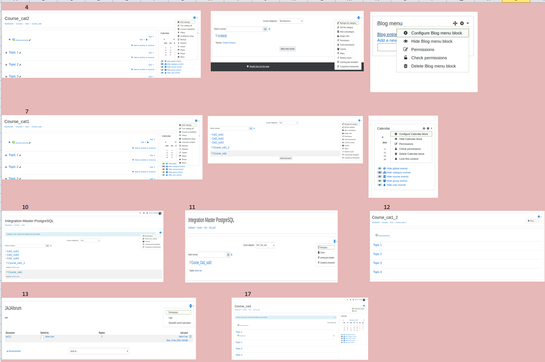This screenshot has width=545, height=362.
Task: Click gear icon above Configure Calendar block
Action: pyautogui.click(x=428, y=129)
